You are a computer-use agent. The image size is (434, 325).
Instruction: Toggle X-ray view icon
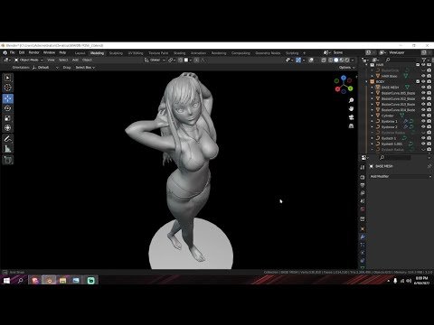coord(324,60)
